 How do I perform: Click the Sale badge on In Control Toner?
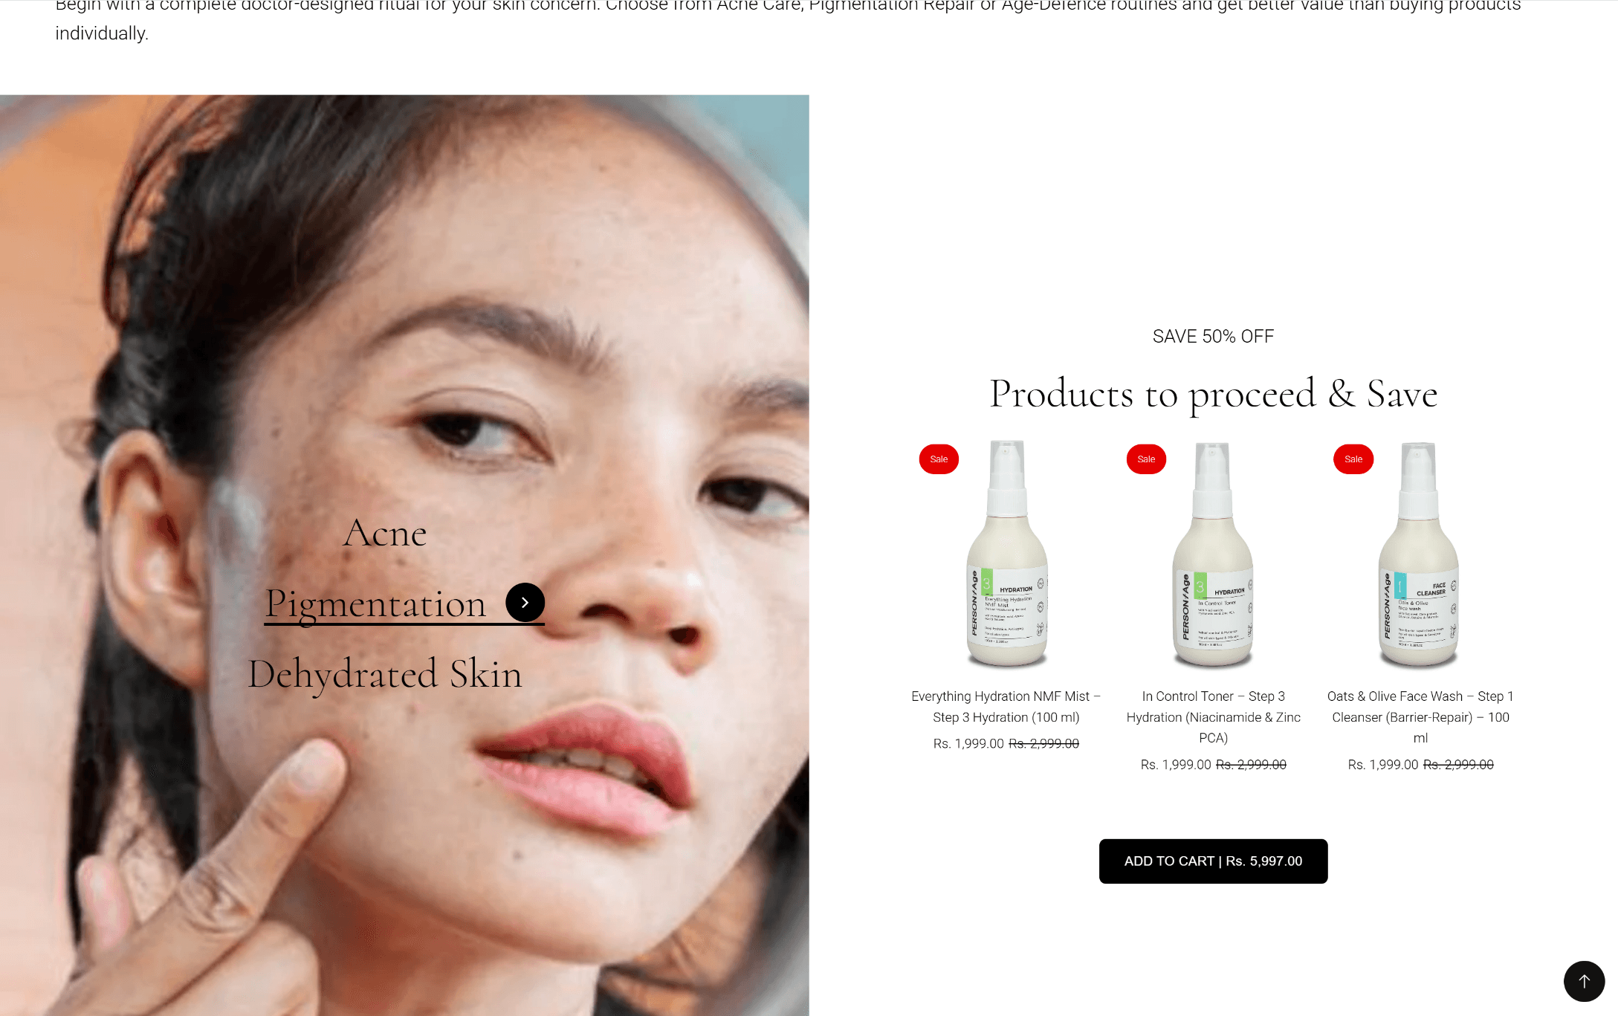click(x=1146, y=459)
